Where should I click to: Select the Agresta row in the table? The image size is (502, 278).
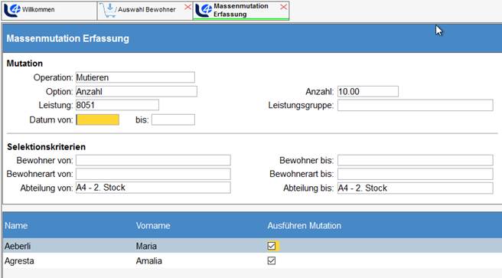[253, 260]
